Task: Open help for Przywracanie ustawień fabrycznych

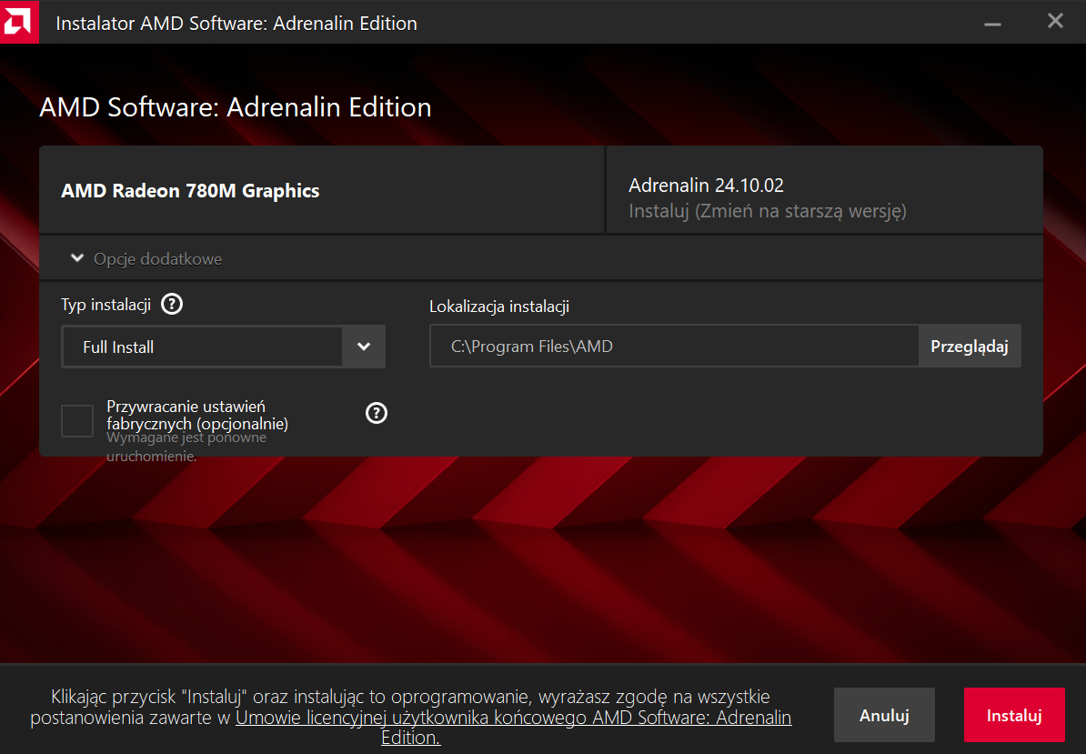Action: [x=376, y=413]
